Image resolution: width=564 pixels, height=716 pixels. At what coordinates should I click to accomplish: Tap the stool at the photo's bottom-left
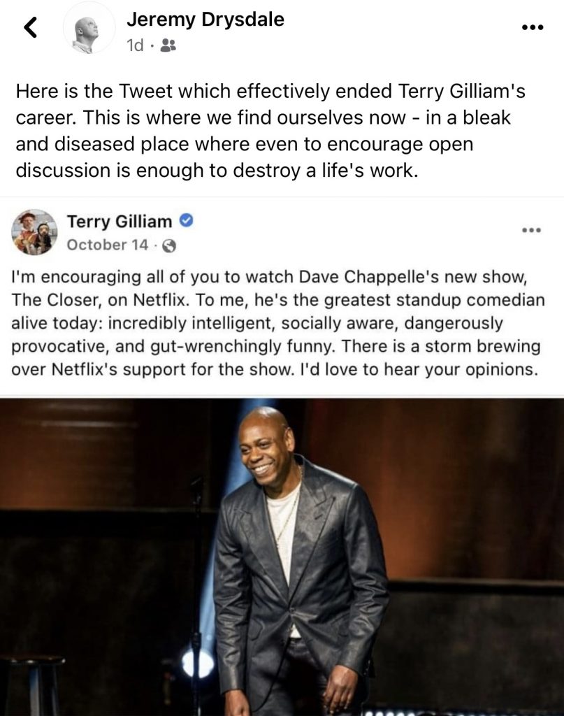point(31,685)
